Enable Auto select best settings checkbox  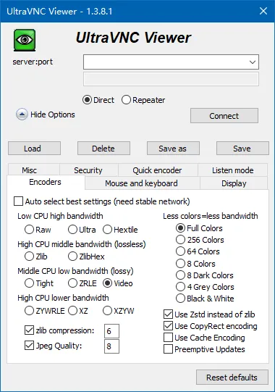[19, 201]
